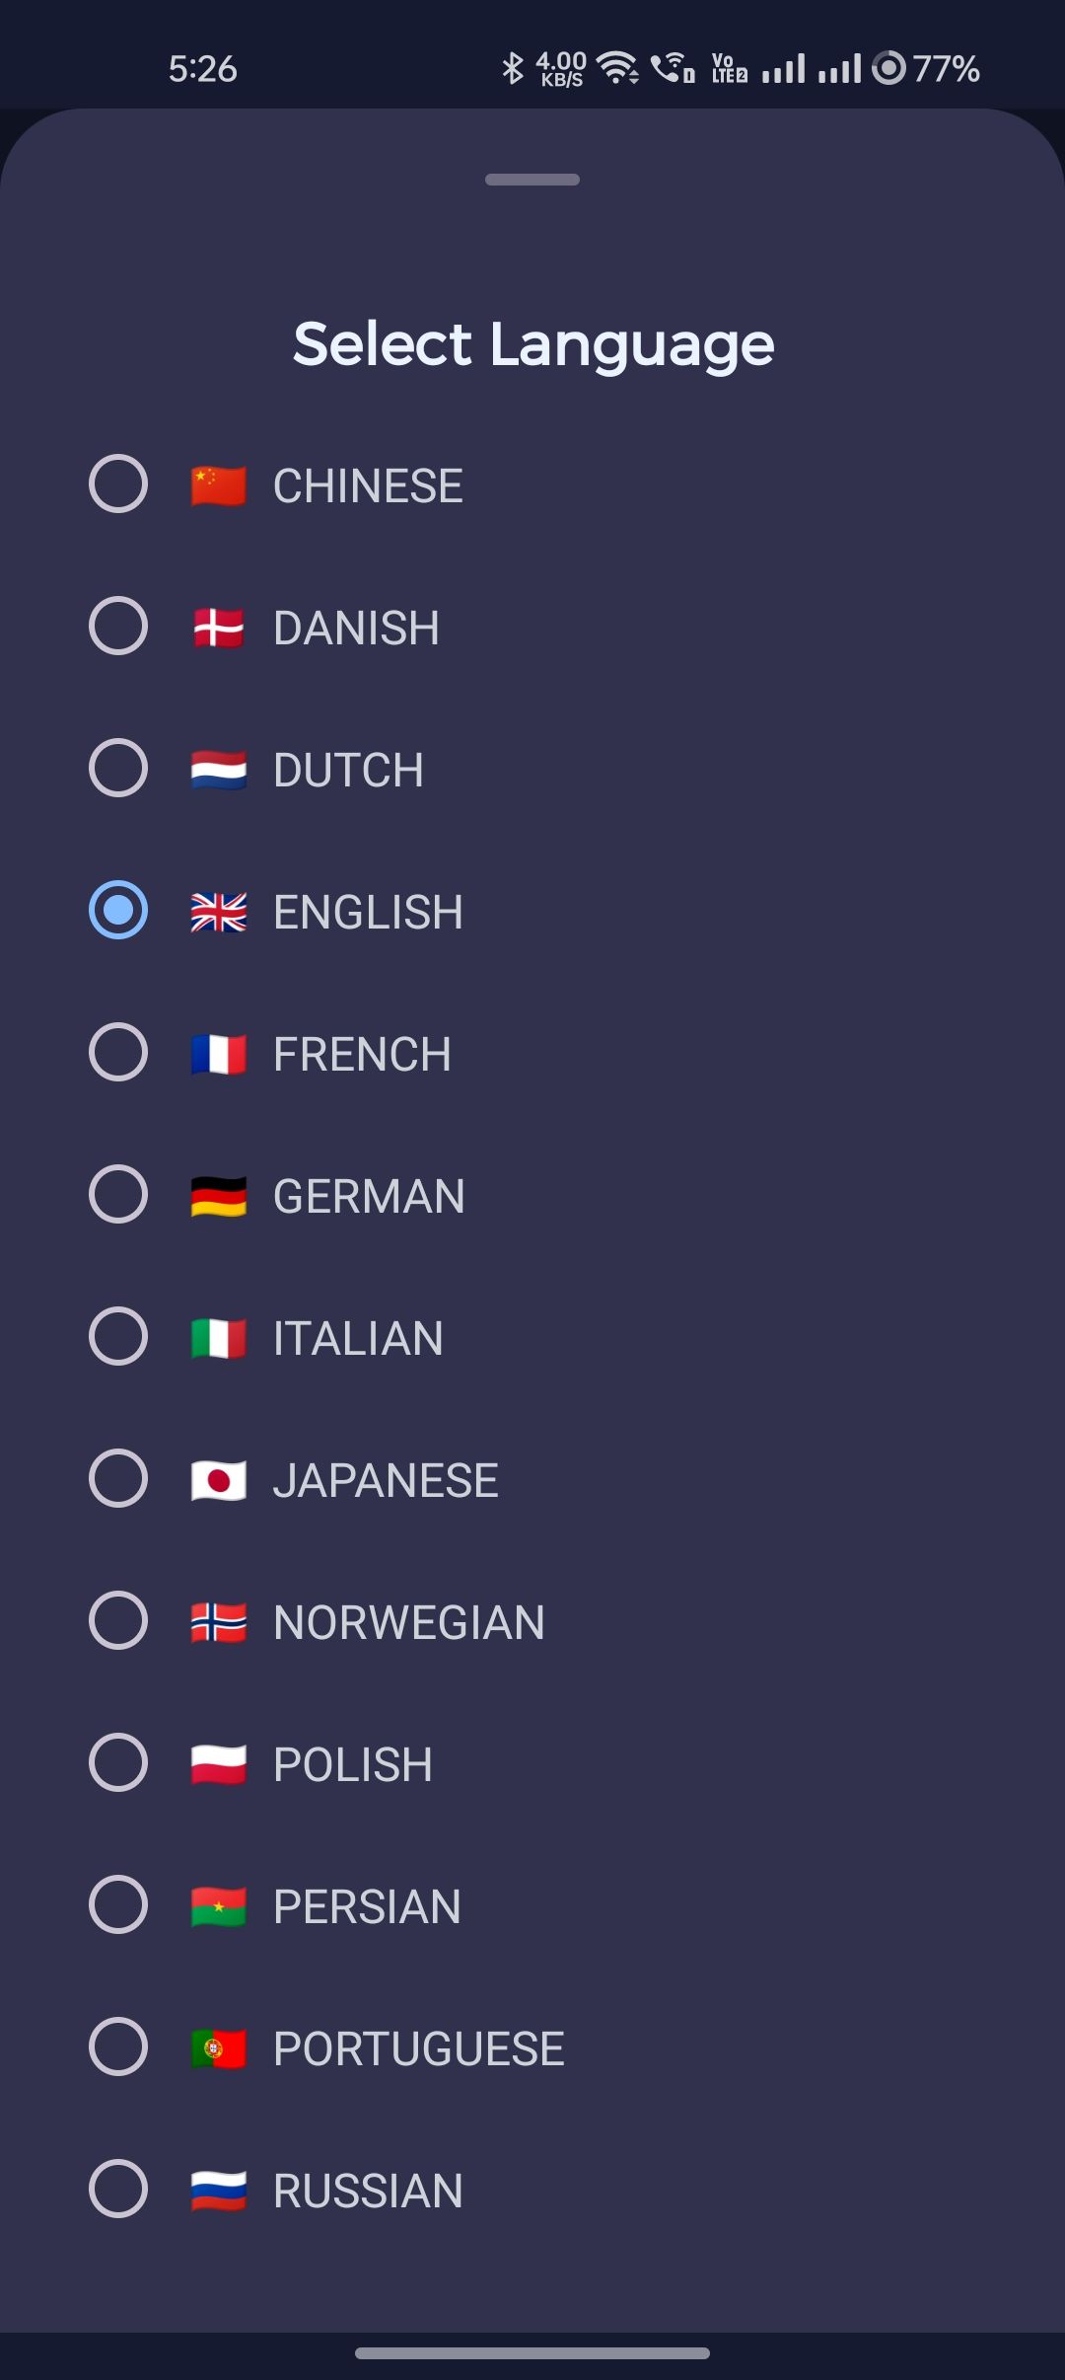The image size is (1065, 2380).
Task: Tap the Netherlands flag icon
Action: click(x=218, y=770)
